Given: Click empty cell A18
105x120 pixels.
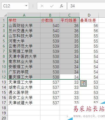Looking at the screenshot, I should click(24, 108).
